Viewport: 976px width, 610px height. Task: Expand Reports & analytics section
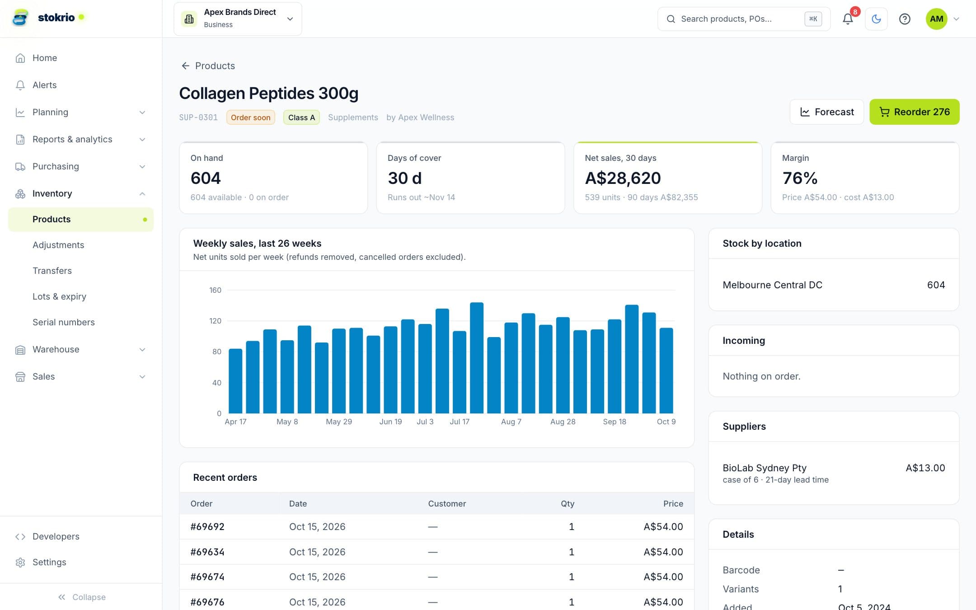[81, 139]
